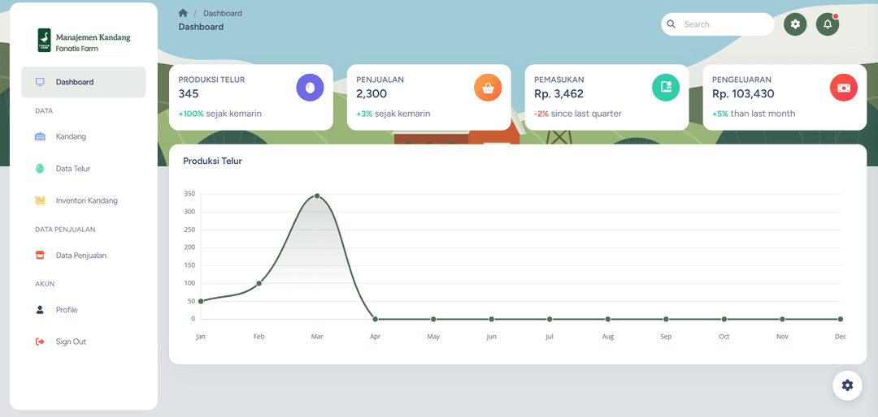Click the Mar peak data point on chart
Screen dimensions: 878x417
[x=317, y=196]
